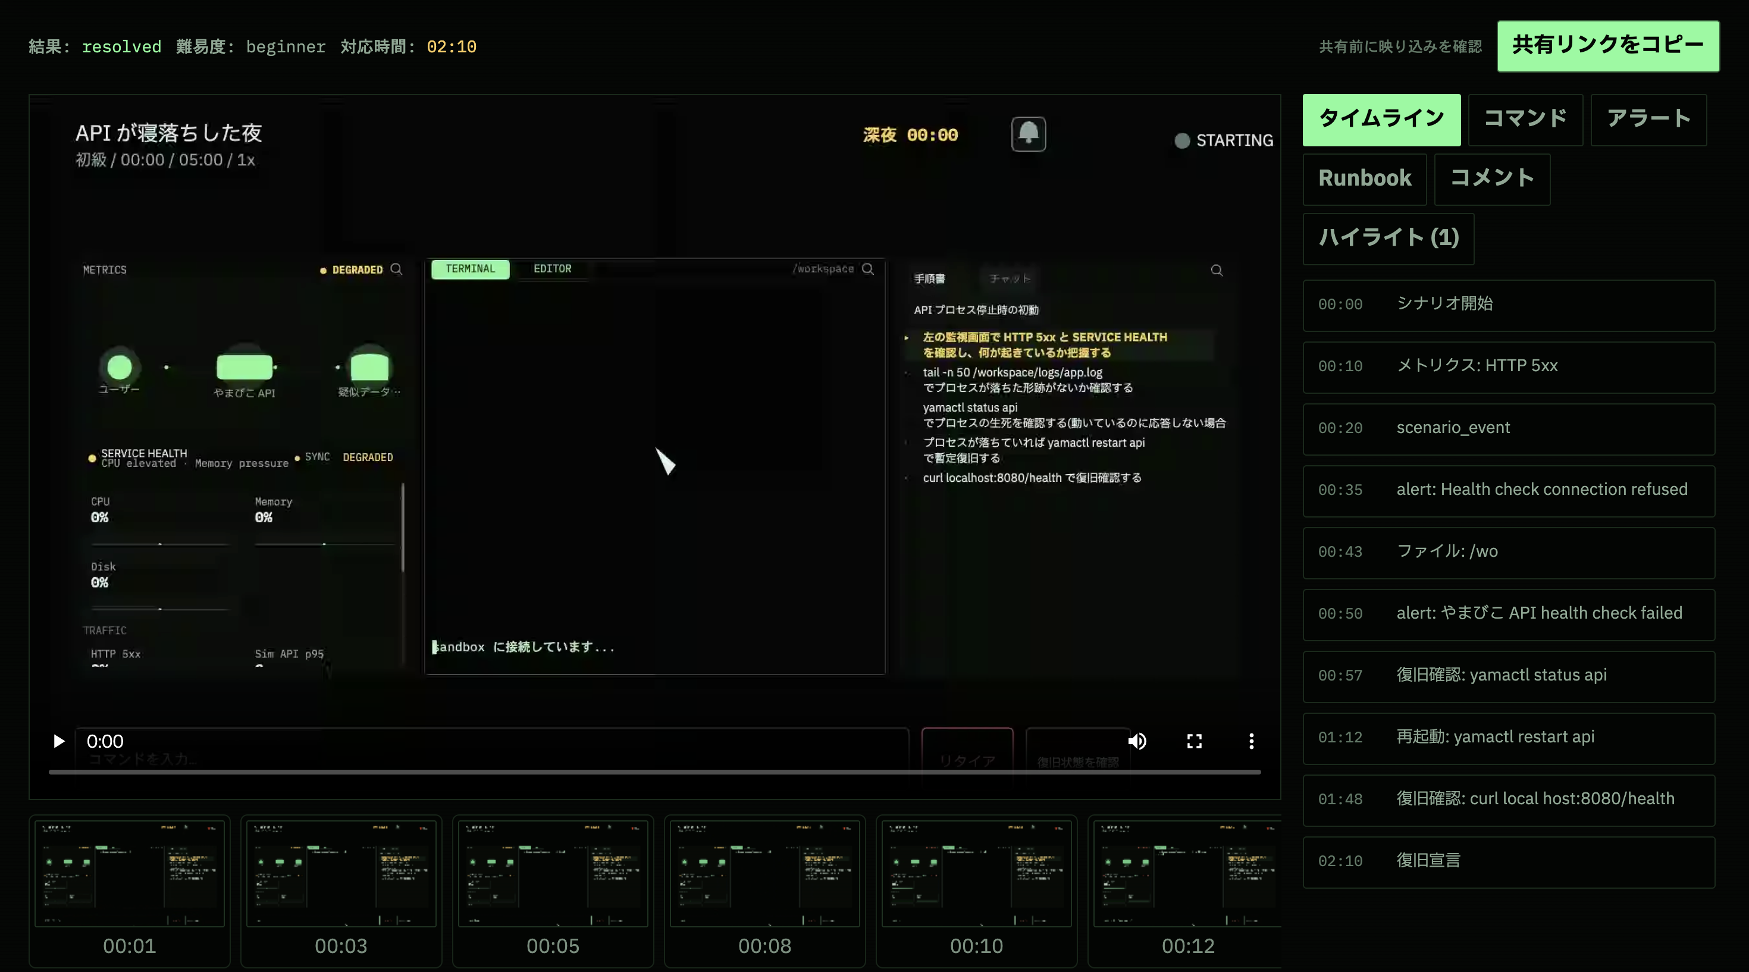Viewport: 1749px width, 972px height.
Task: Click the yamactl status api runbook step
Action: (1074, 415)
